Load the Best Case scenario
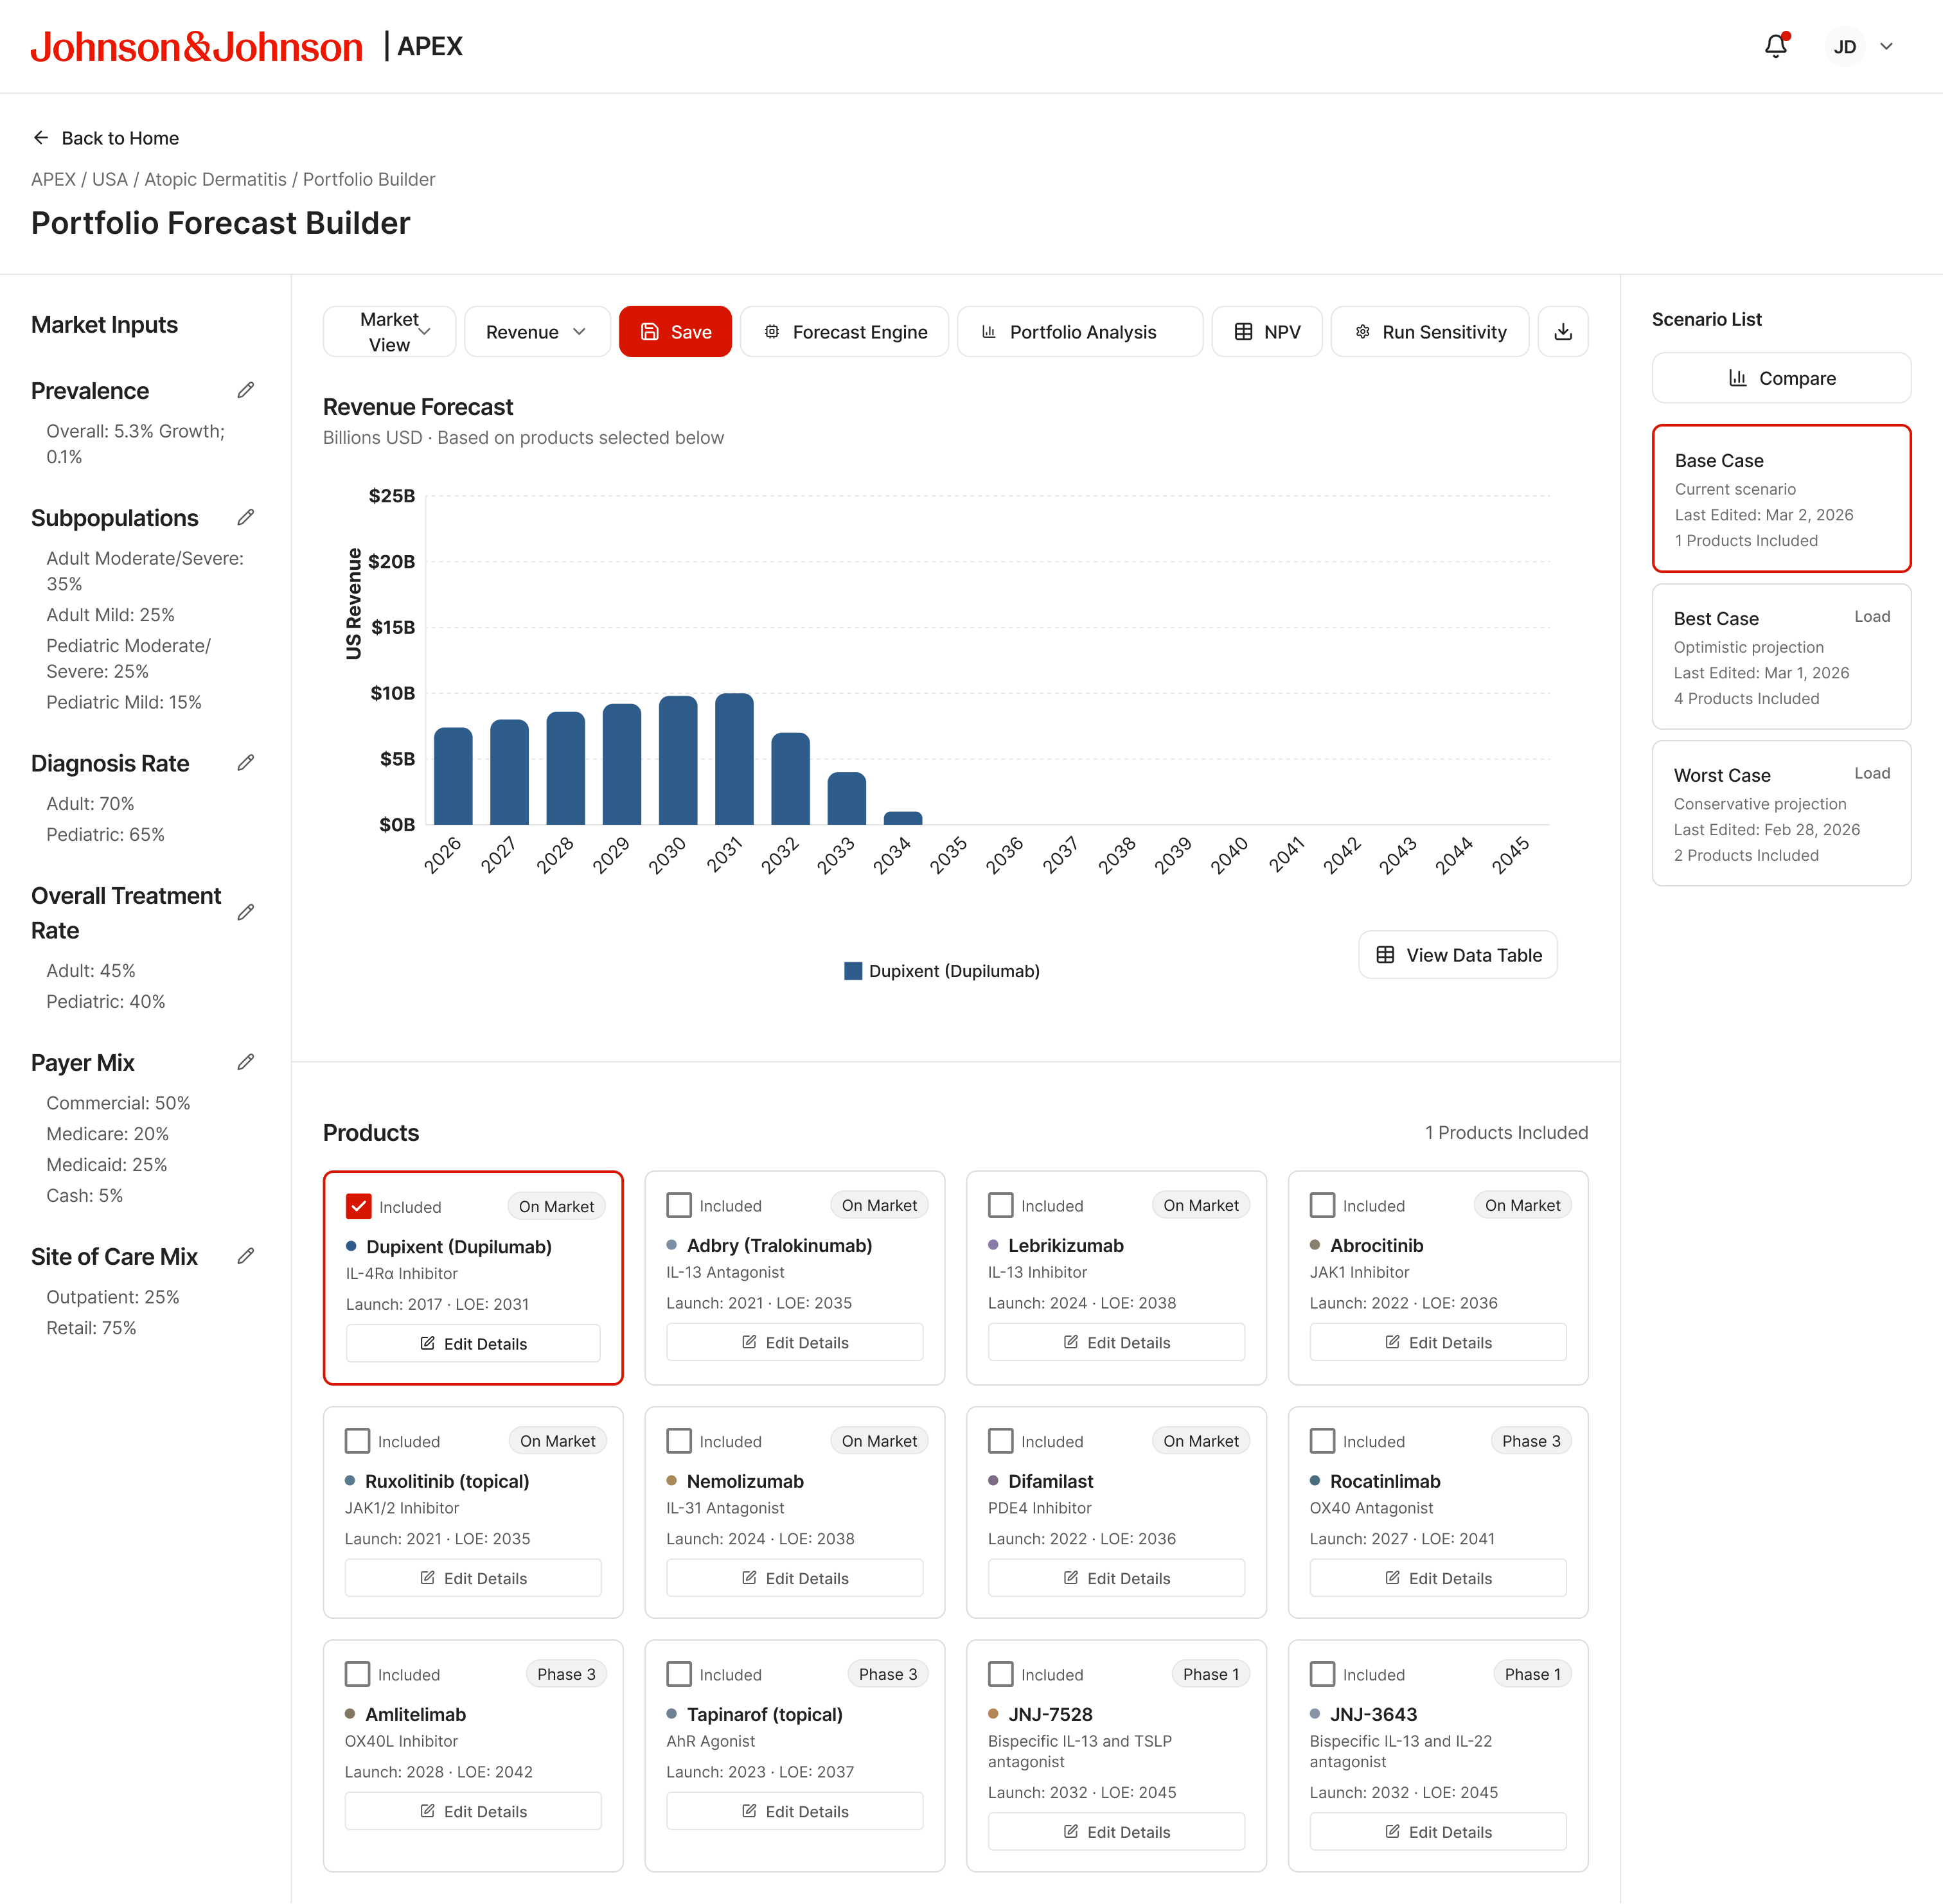This screenshot has height=1904, width=1943. point(1871,617)
